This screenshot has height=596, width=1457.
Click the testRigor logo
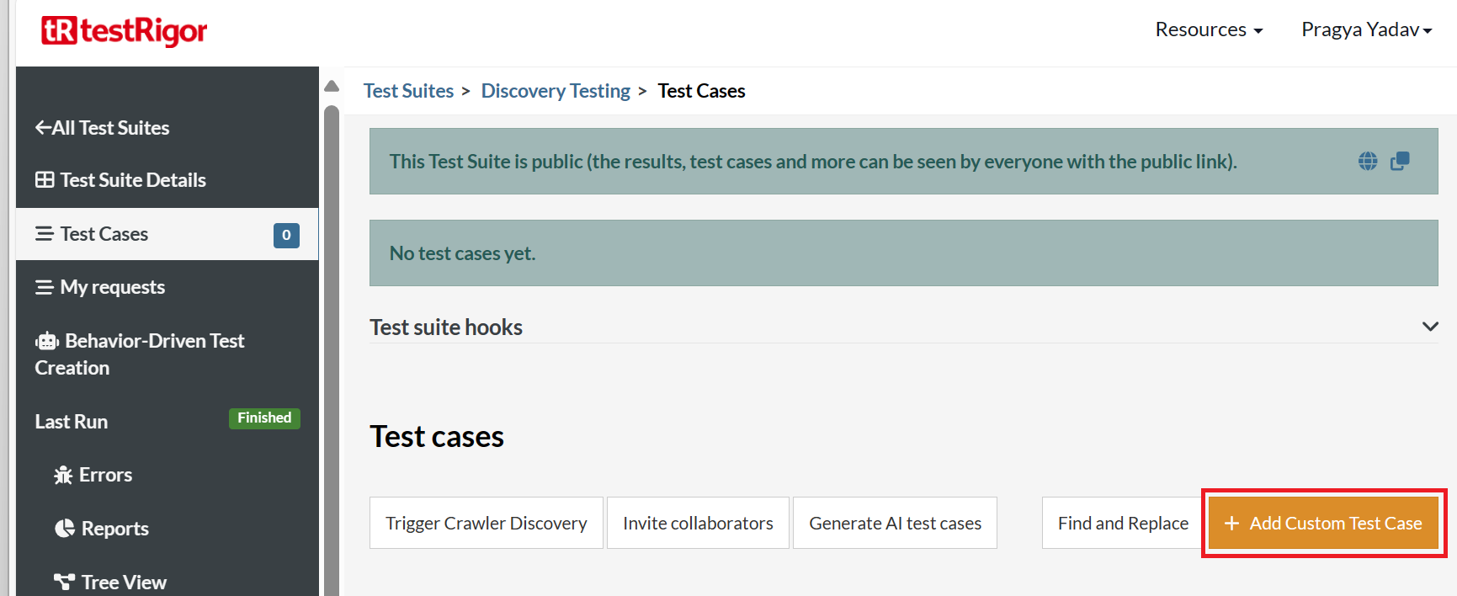(125, 31)
